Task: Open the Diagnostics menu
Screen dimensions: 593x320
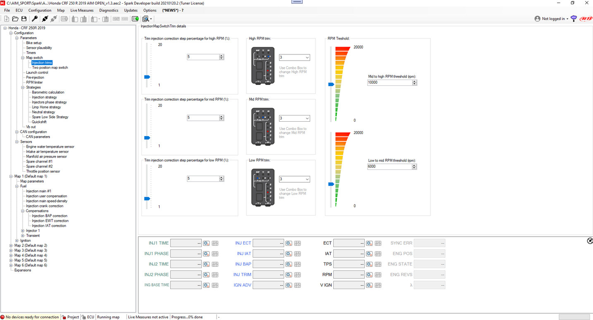Action: pyautogui.click(x=109, y=10)
